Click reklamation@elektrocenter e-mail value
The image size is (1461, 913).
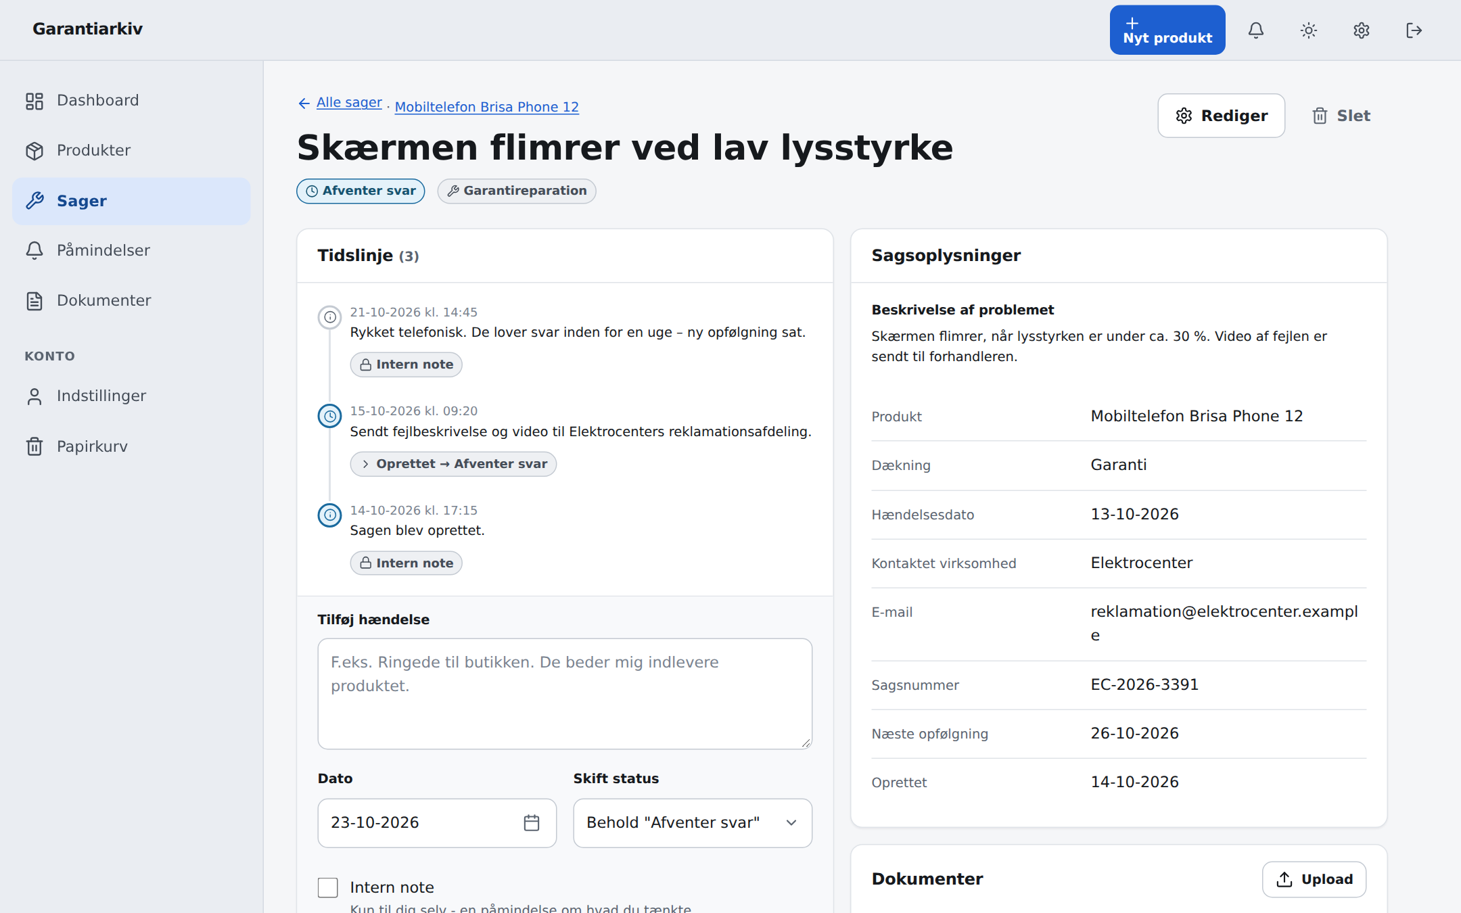pyautogui.click(x=1224, y=623)
